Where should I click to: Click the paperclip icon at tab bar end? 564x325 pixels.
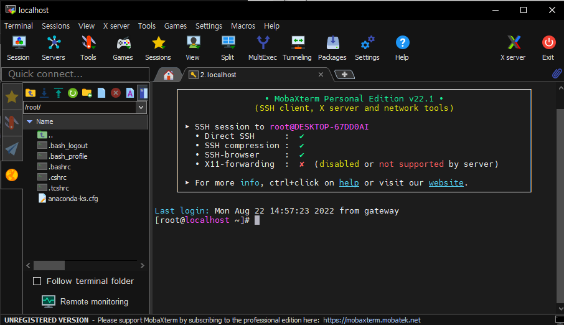tap(557, 74)
